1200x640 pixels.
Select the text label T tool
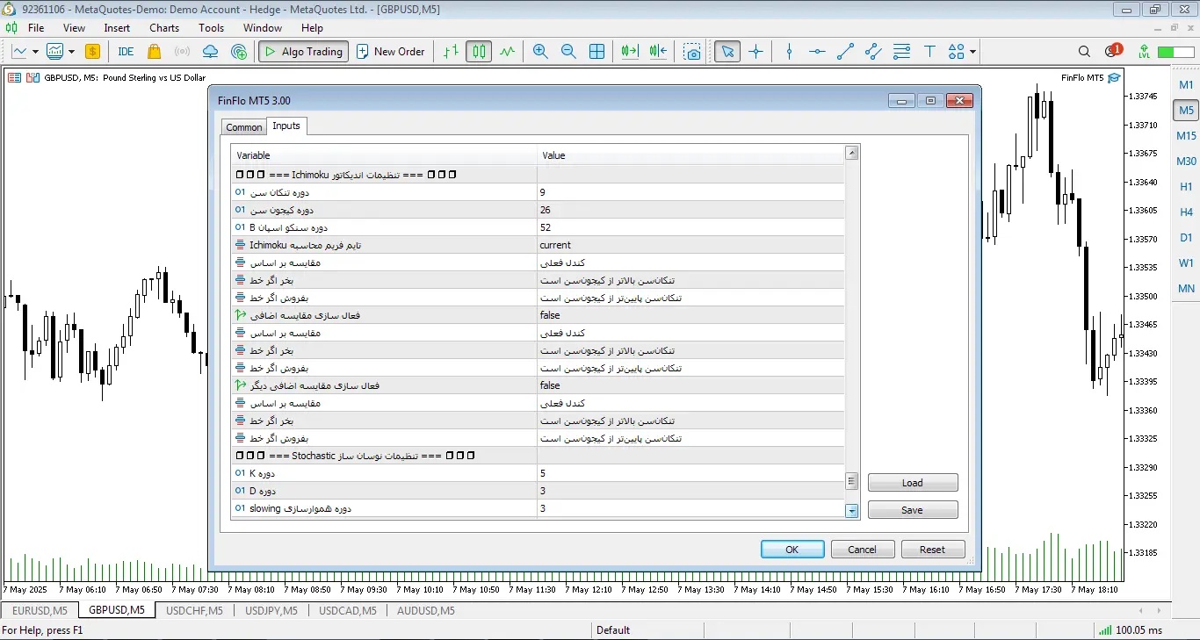pos(929,52)
